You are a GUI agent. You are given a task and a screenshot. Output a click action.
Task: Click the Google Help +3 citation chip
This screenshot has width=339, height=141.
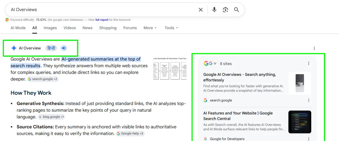[130, 134]
